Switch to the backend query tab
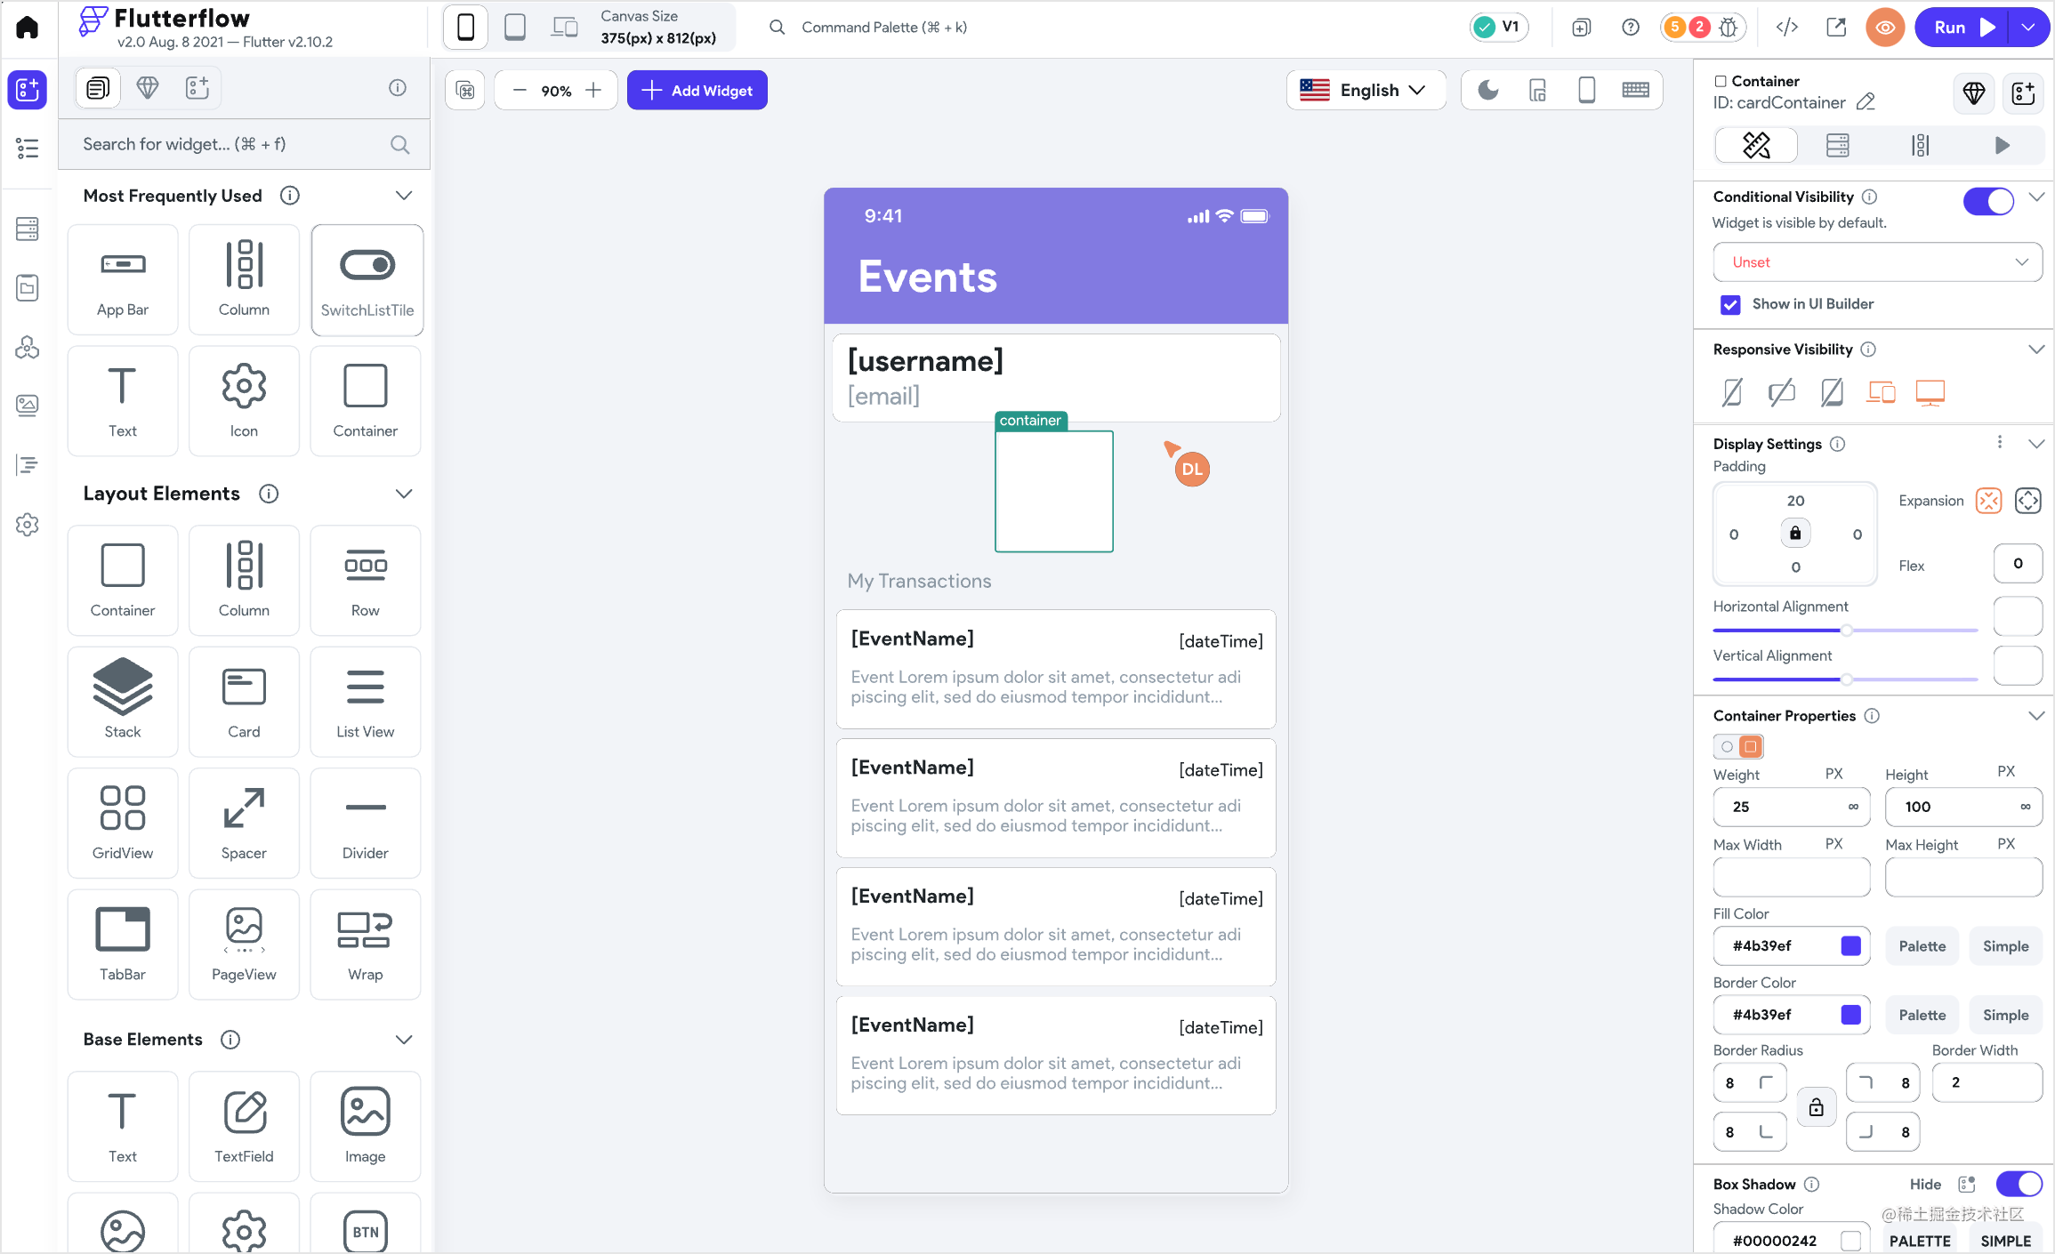The height and width of the screenshot is (1254, 2055). pos(1837,145)
